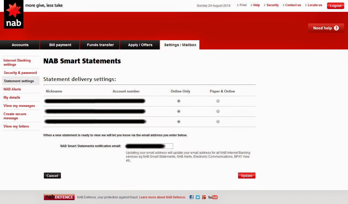348x204 pixels.
Task: Click the Need help button
Action: pos(326,28)
